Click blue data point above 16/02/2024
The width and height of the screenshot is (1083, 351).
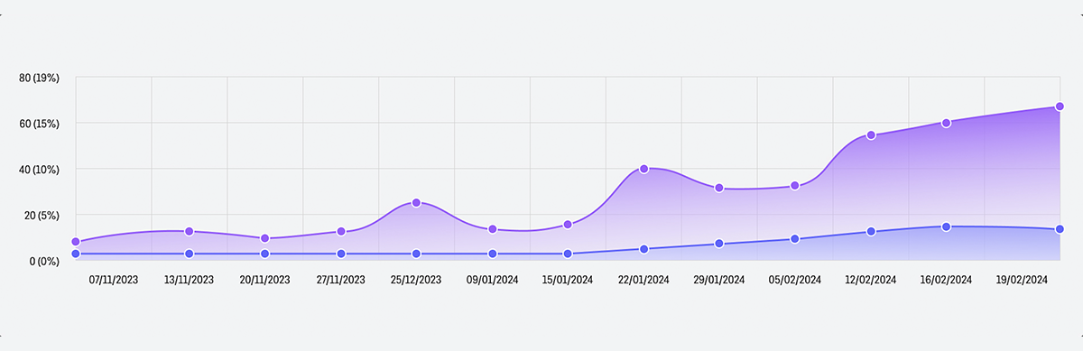point(946,227)
